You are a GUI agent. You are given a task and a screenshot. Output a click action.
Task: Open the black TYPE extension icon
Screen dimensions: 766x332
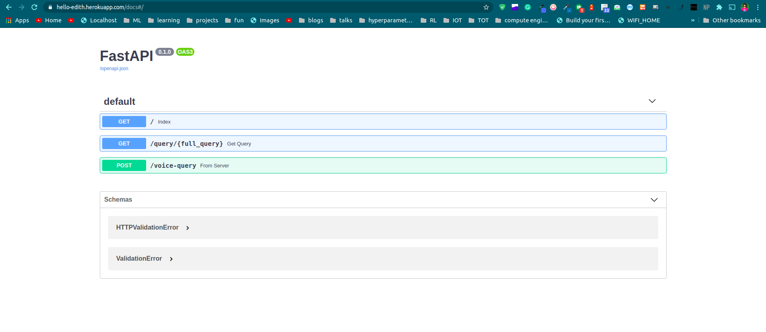694,7
